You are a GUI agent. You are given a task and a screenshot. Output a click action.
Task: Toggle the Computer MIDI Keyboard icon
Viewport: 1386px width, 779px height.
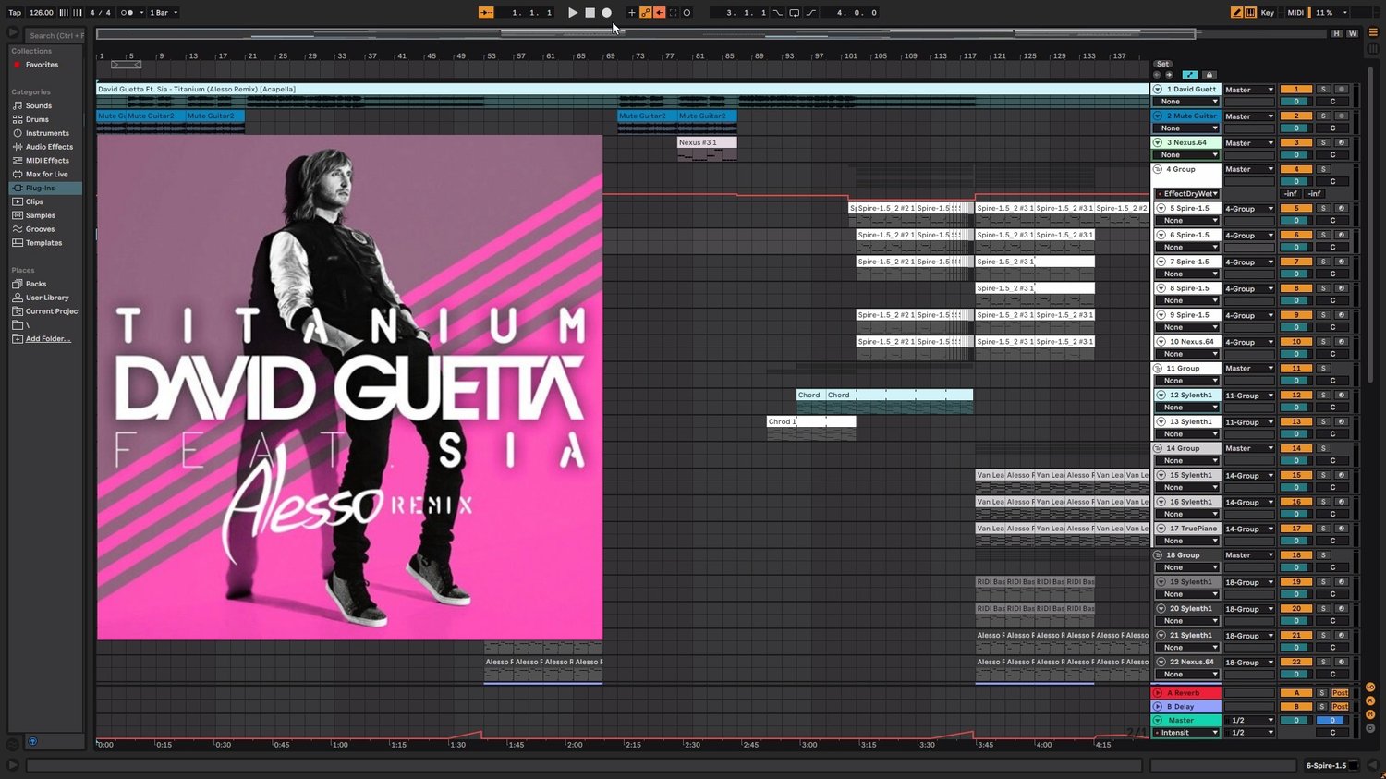(1250, 13)
